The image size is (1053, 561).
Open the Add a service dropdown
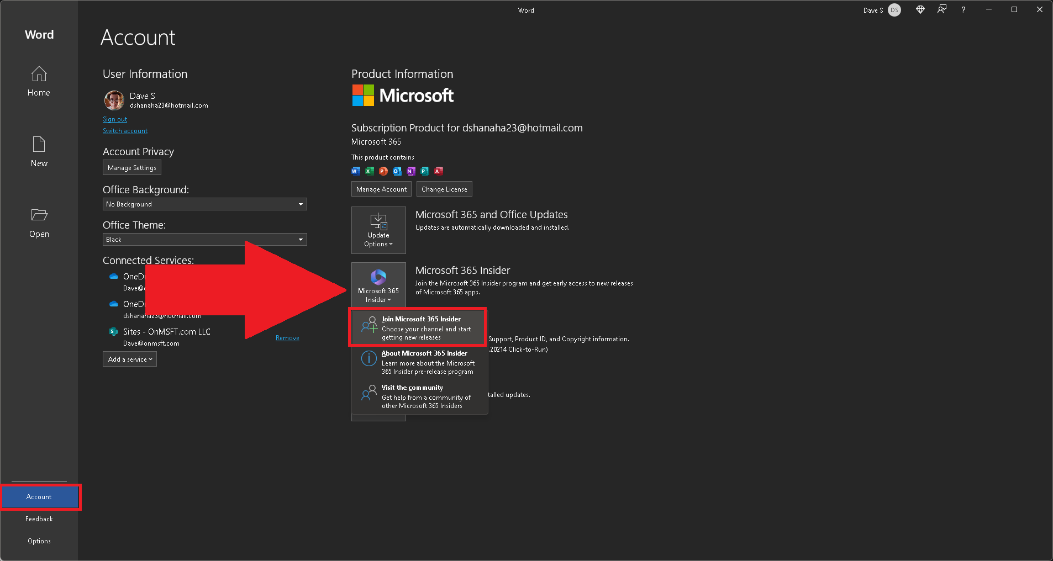130,359
